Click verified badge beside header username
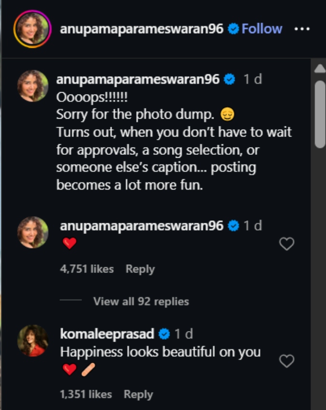Image resolution: width=326 pixels, height=410 pixels. tap(233, 29)
